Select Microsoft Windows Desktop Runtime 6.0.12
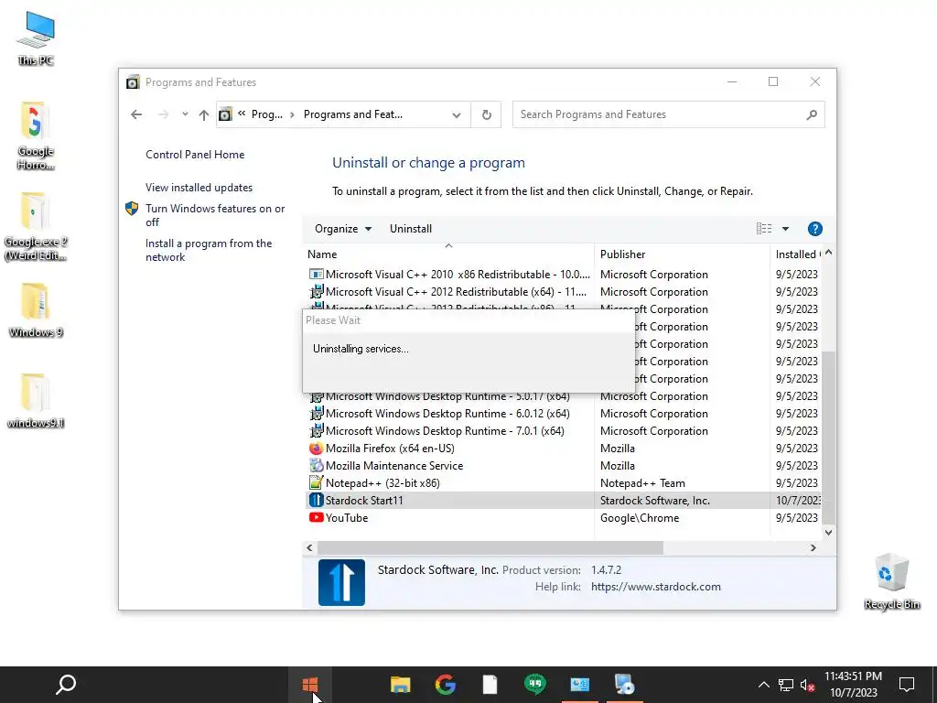Screen dimensions: 937x703 tap(564, 414)
